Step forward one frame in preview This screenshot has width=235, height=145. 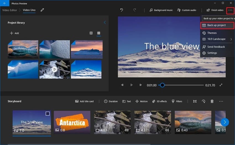(140, 85)
